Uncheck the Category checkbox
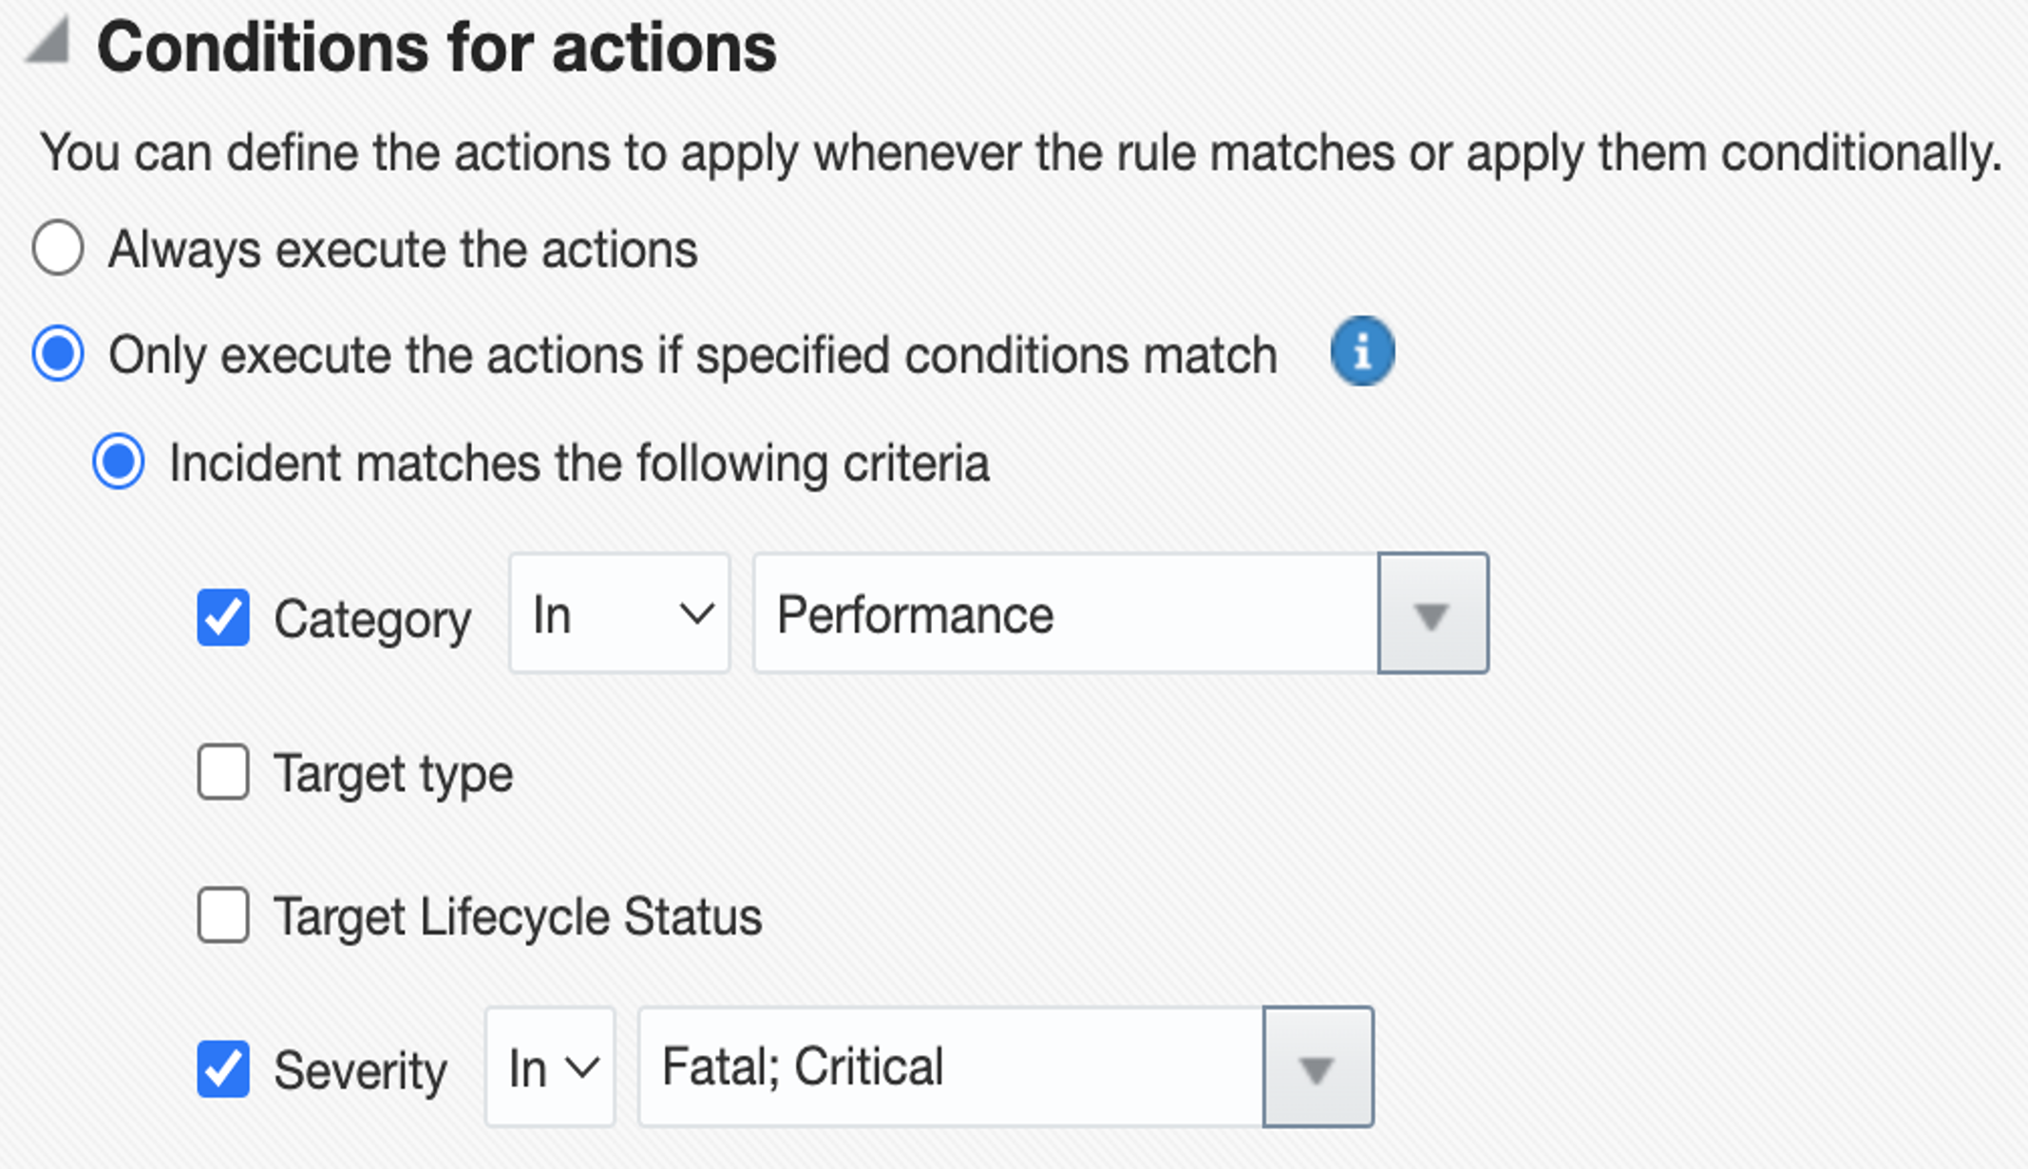2028x1169 pixels. click(223, 617)
